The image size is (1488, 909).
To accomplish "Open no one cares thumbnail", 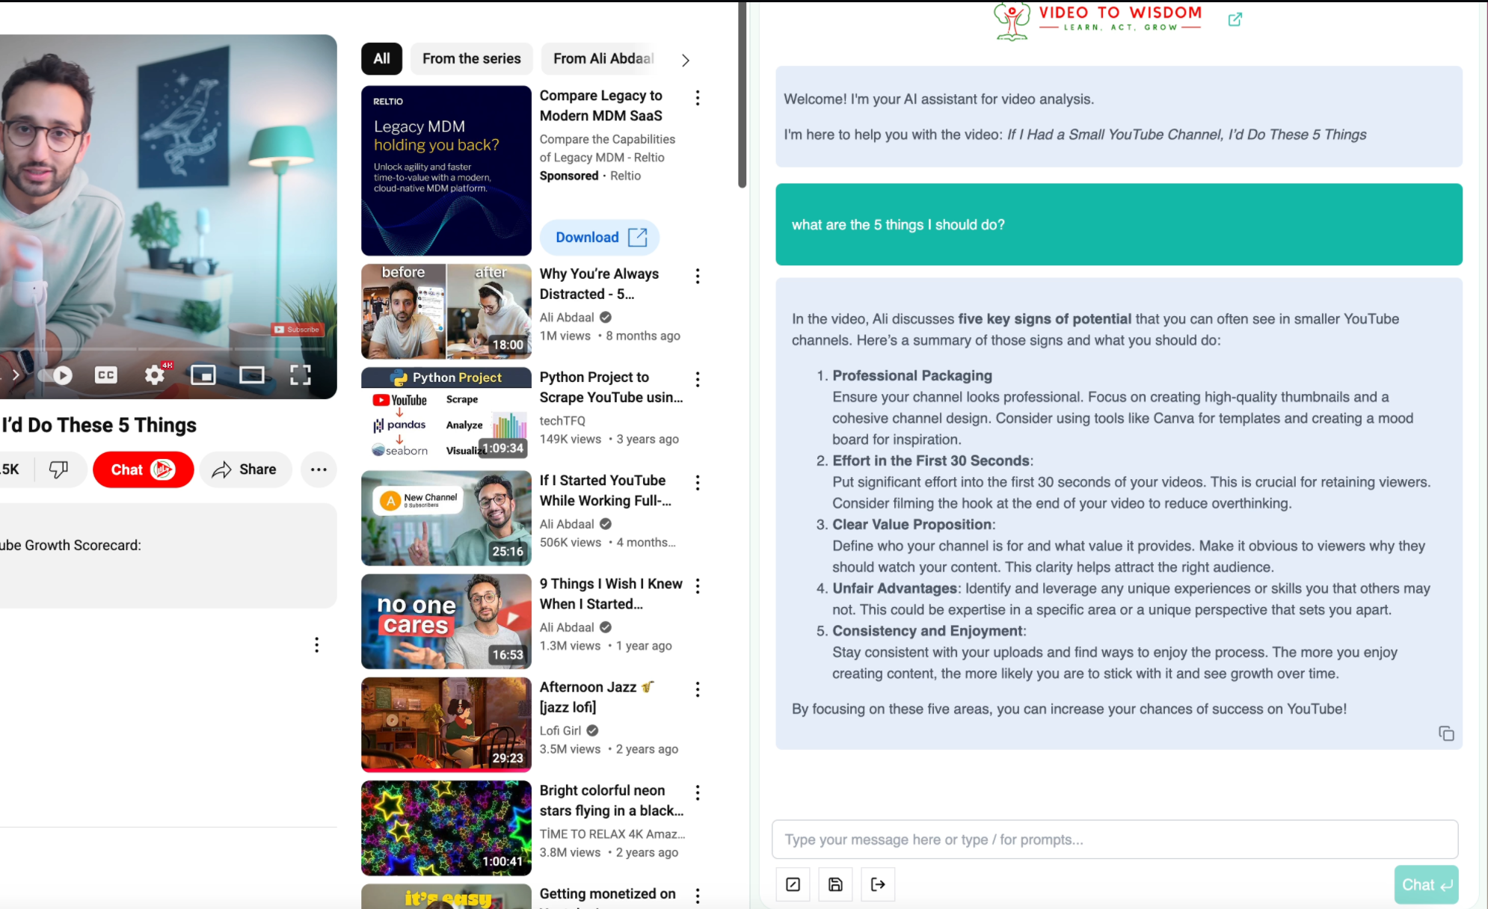I will pyautogui.click(x=446, y=621).
